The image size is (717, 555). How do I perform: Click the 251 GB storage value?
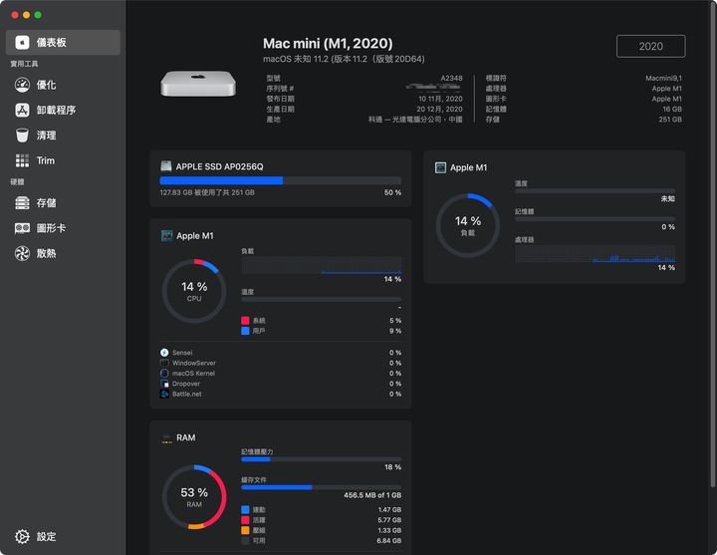[x=670, y=120]
